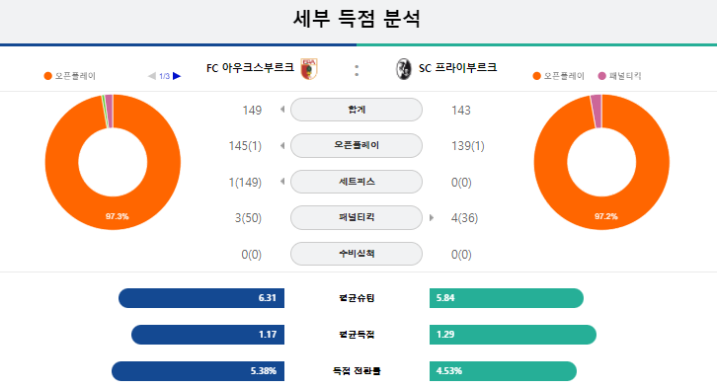The height and width of the screenshot is (388, 717).
Task: Click the blue 6.31 average shots bar
Action: [x=201, y=298]
